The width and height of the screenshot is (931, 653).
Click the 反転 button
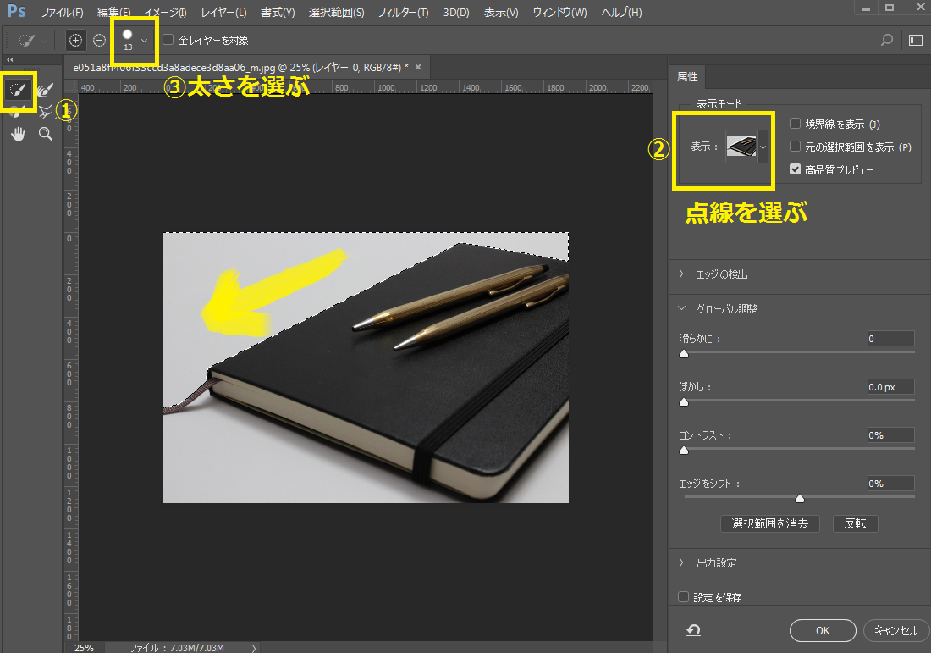pos(855,523)
